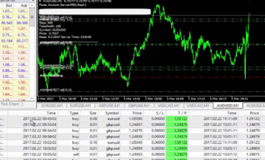Switch to the active AUDUSD,M1 chart tab
This screenshot has height=160, width=265.
click(x=228, y=105)
